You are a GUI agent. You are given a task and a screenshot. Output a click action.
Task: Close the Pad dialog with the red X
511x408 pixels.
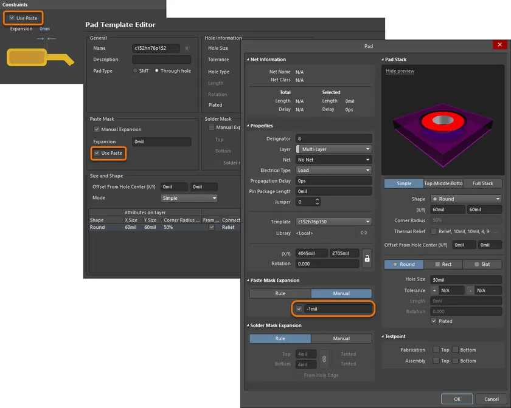click(499, 44)
